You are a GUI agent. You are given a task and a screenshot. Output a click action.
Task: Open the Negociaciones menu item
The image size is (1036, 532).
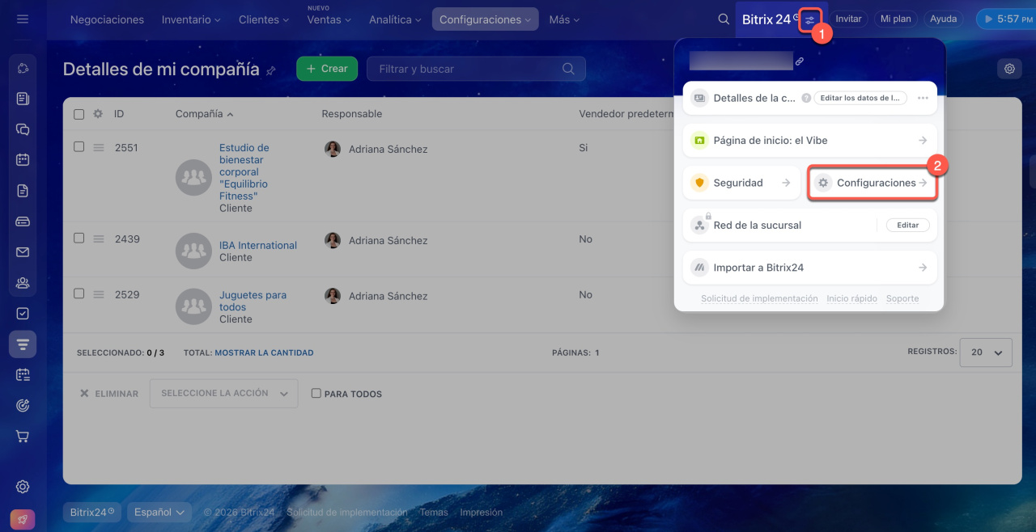pyautogui.click(x=107, y=19)
